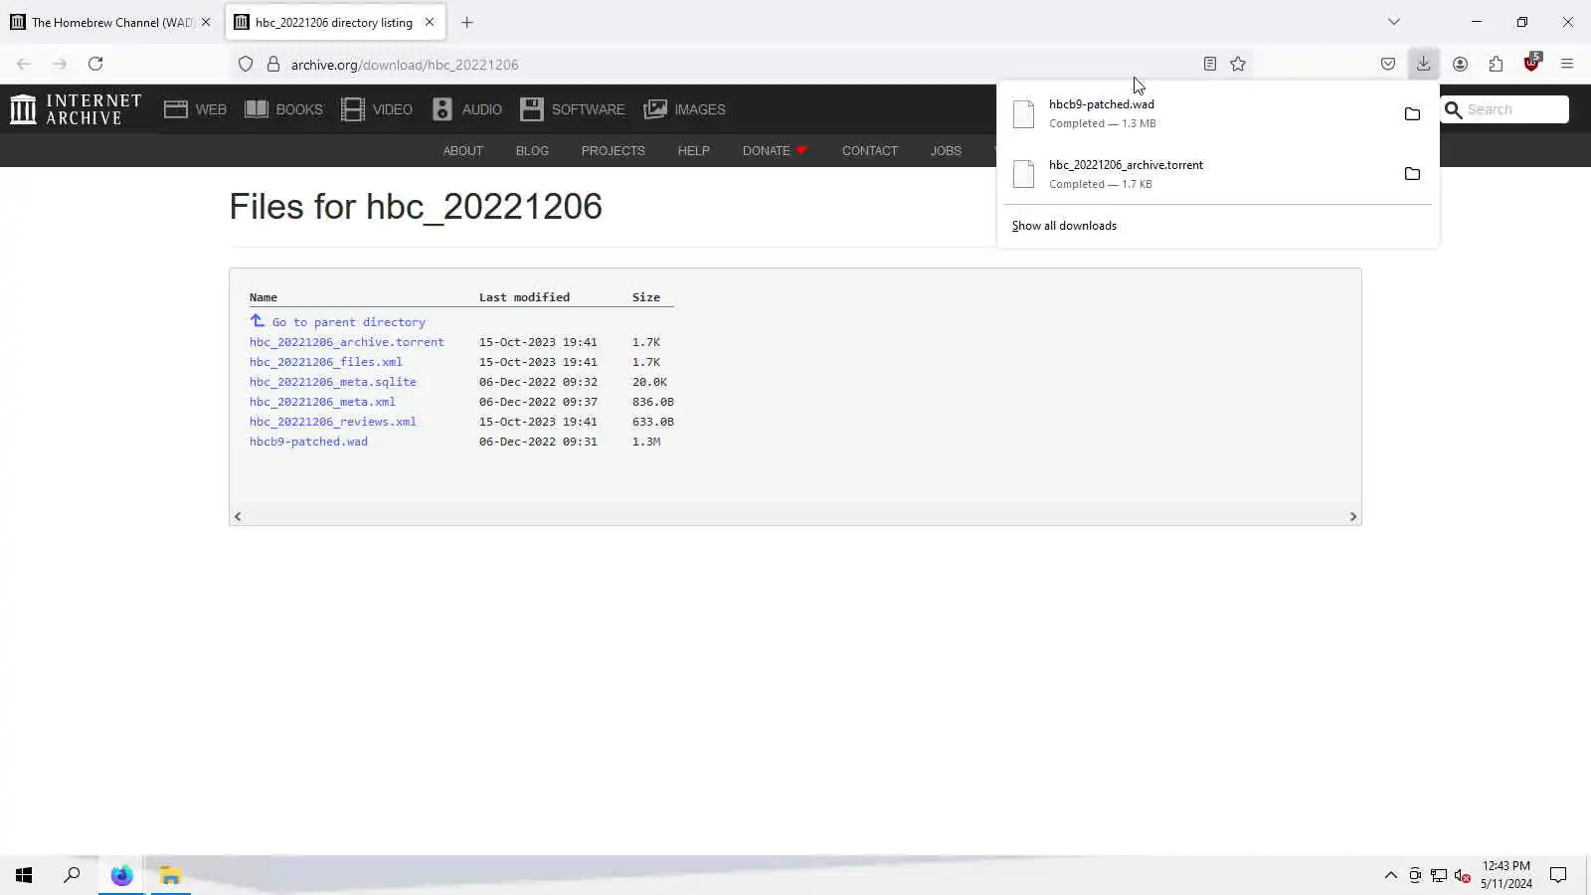Image resolution: width=1591 pixels, height=895 pixels.
Task: Open the PROJECTS link
Action: click(x=614, y=151)
